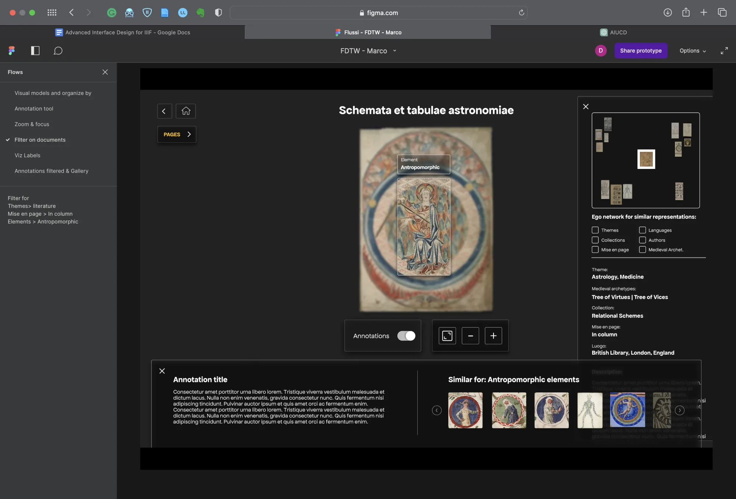
Task: Click the prototype home icon button
Action: pos(186,111)
